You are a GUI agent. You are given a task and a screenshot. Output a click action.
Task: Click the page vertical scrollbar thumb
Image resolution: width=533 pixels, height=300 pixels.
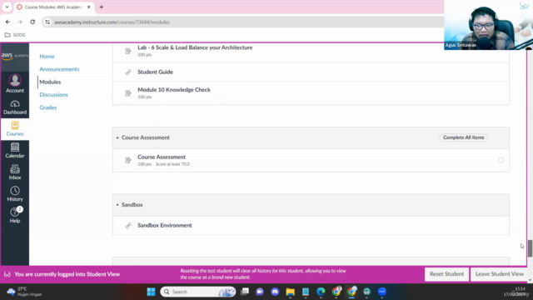tap(530, 248)
